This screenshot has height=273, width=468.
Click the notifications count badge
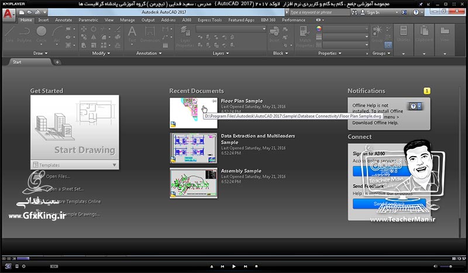point(427,91)
